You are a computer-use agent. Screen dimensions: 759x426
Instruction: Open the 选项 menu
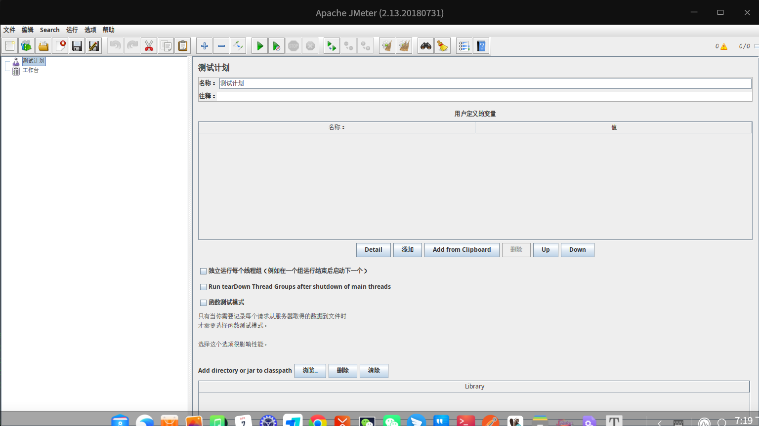click(x=90, y=30)
